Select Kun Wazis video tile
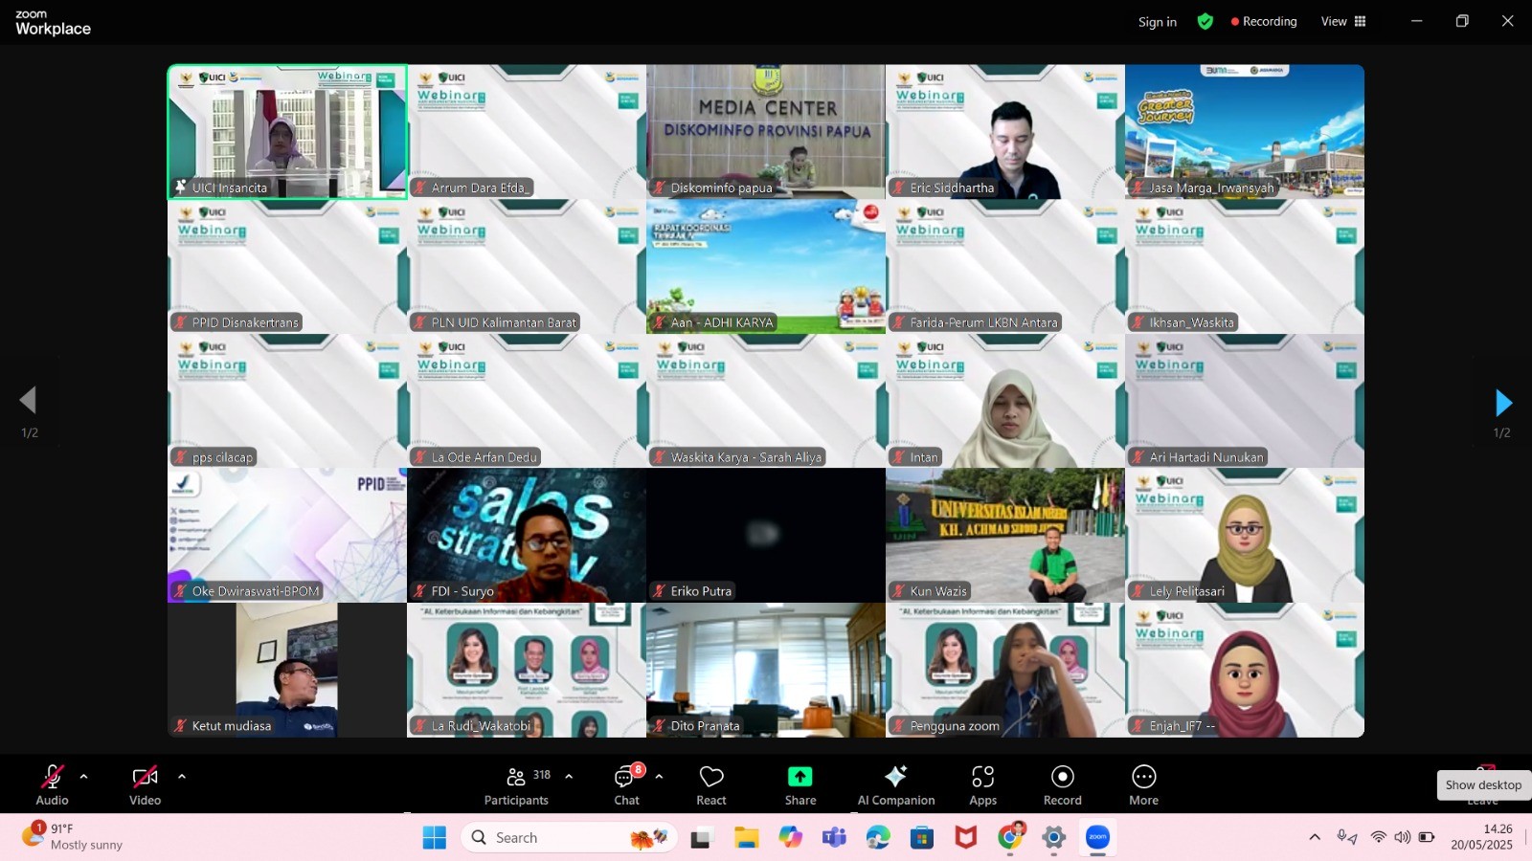This screenshot has height=861, width=1532. 1005,535
